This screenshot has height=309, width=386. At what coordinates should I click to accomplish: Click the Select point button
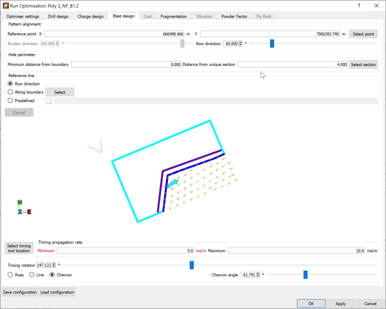click(x=363, y=34)
